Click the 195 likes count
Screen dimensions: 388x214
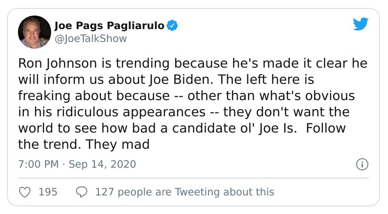48,192
